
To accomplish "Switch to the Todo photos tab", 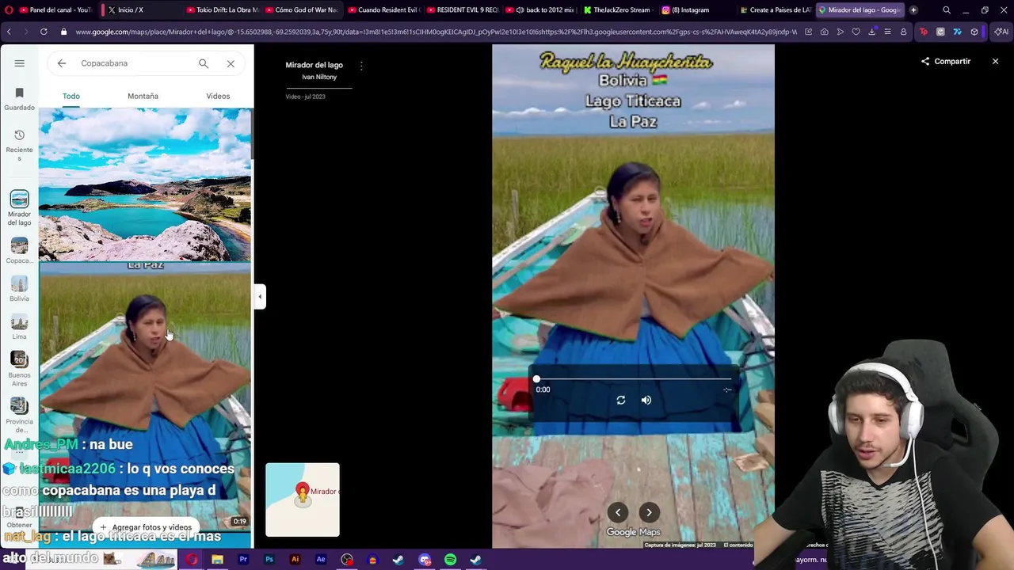I will pyautogui.click(x=71, y=96).
